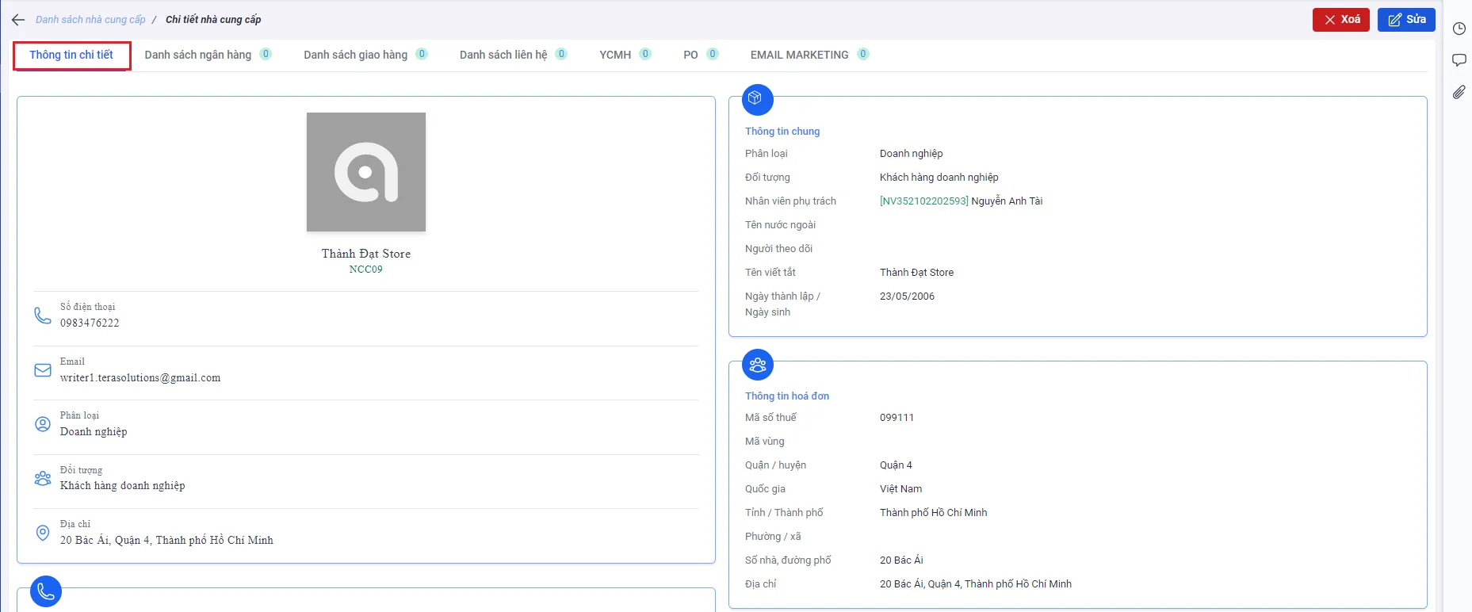Click the Tên nước ngoài label
Viewport: 1472px width, 612px height.
780,225
